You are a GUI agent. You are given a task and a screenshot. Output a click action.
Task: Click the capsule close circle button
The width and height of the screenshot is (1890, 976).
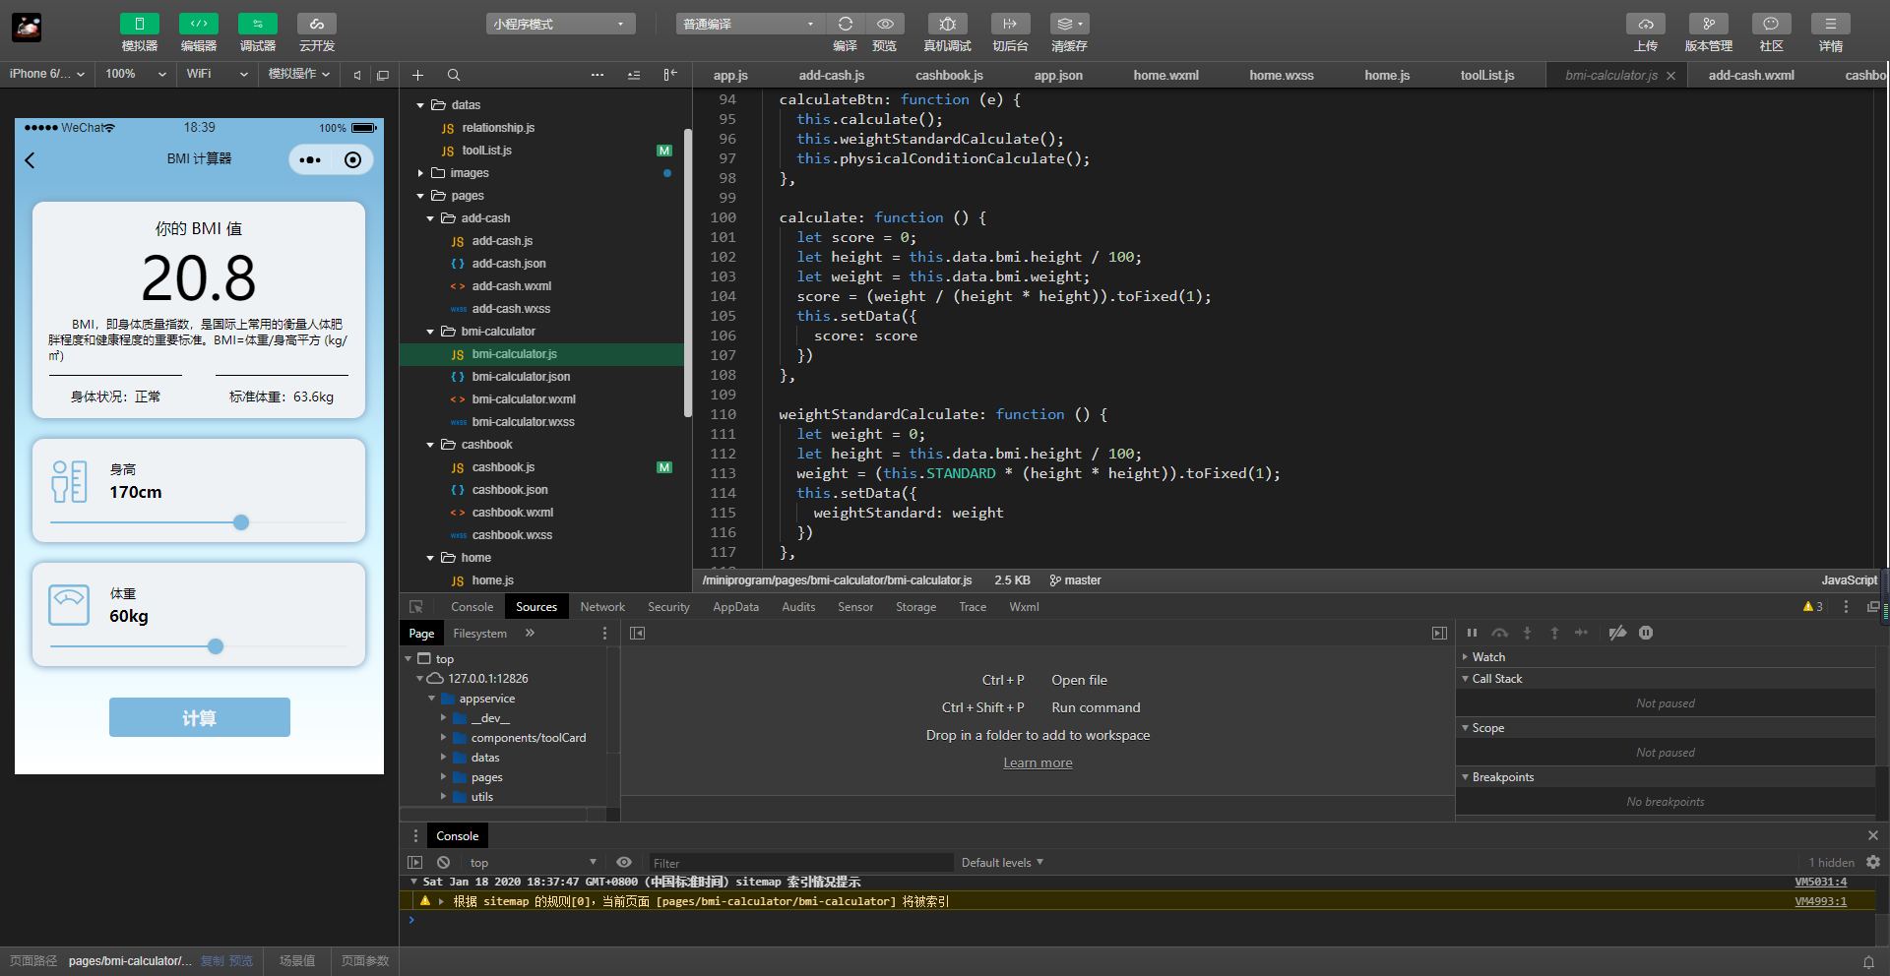[x=352, y=160]
